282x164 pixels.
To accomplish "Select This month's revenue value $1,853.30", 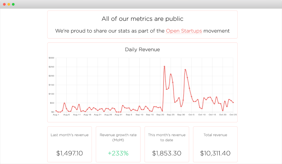I will point(167,153).
